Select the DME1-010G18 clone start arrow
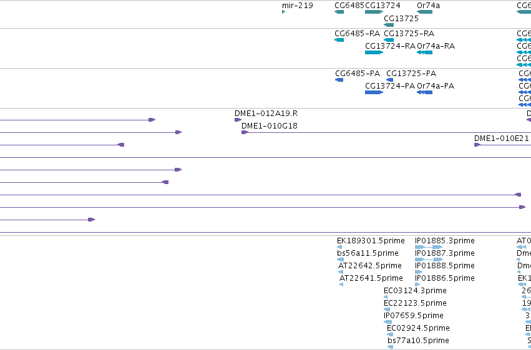Screen dimensions: 531x350 pos(245,132)
